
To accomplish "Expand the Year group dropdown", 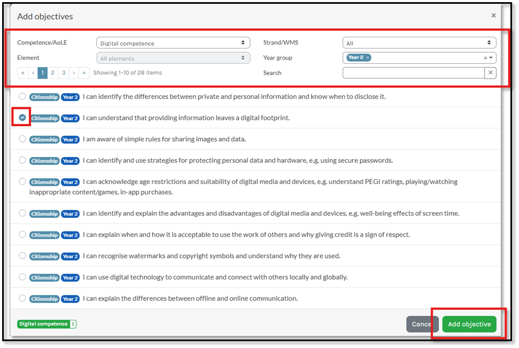I will pyautogui.click(x=491, y=58).
